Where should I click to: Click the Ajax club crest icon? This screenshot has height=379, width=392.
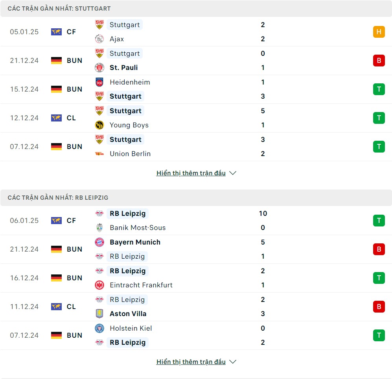click(x=99, y=39)
